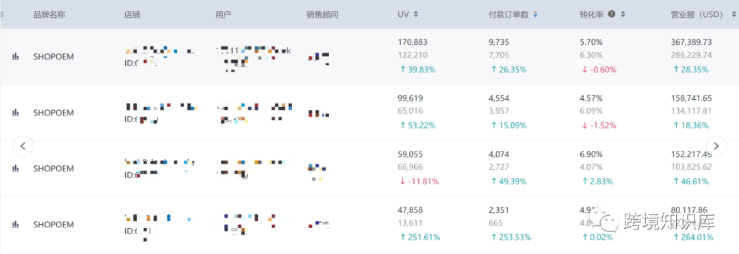Click the 品牌名称 column header
This screenshot has height=254, width=739.
click(49, 14)
